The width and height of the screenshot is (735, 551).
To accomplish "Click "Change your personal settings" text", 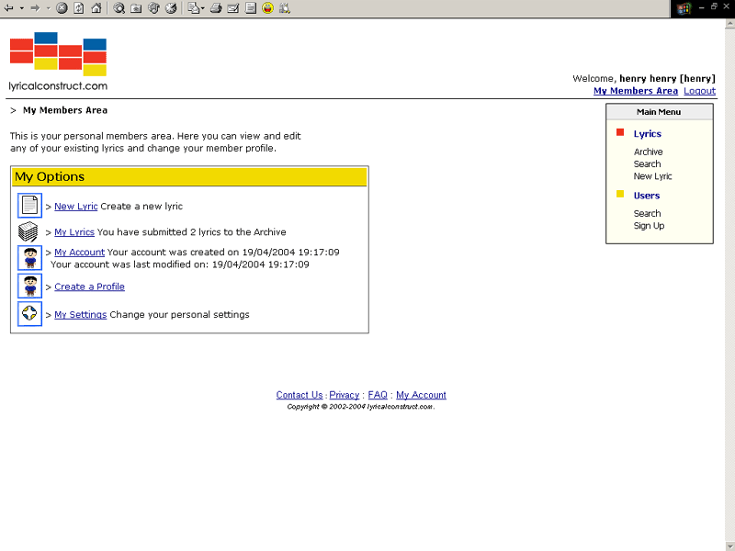I will pyautogui.click(x=179, y=315).
